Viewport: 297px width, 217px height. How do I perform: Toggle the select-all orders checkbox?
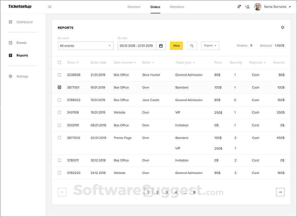click(x=59, y=63)
